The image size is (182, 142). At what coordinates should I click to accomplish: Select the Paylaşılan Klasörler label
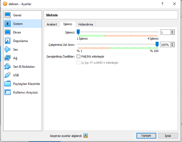point(27,84)
